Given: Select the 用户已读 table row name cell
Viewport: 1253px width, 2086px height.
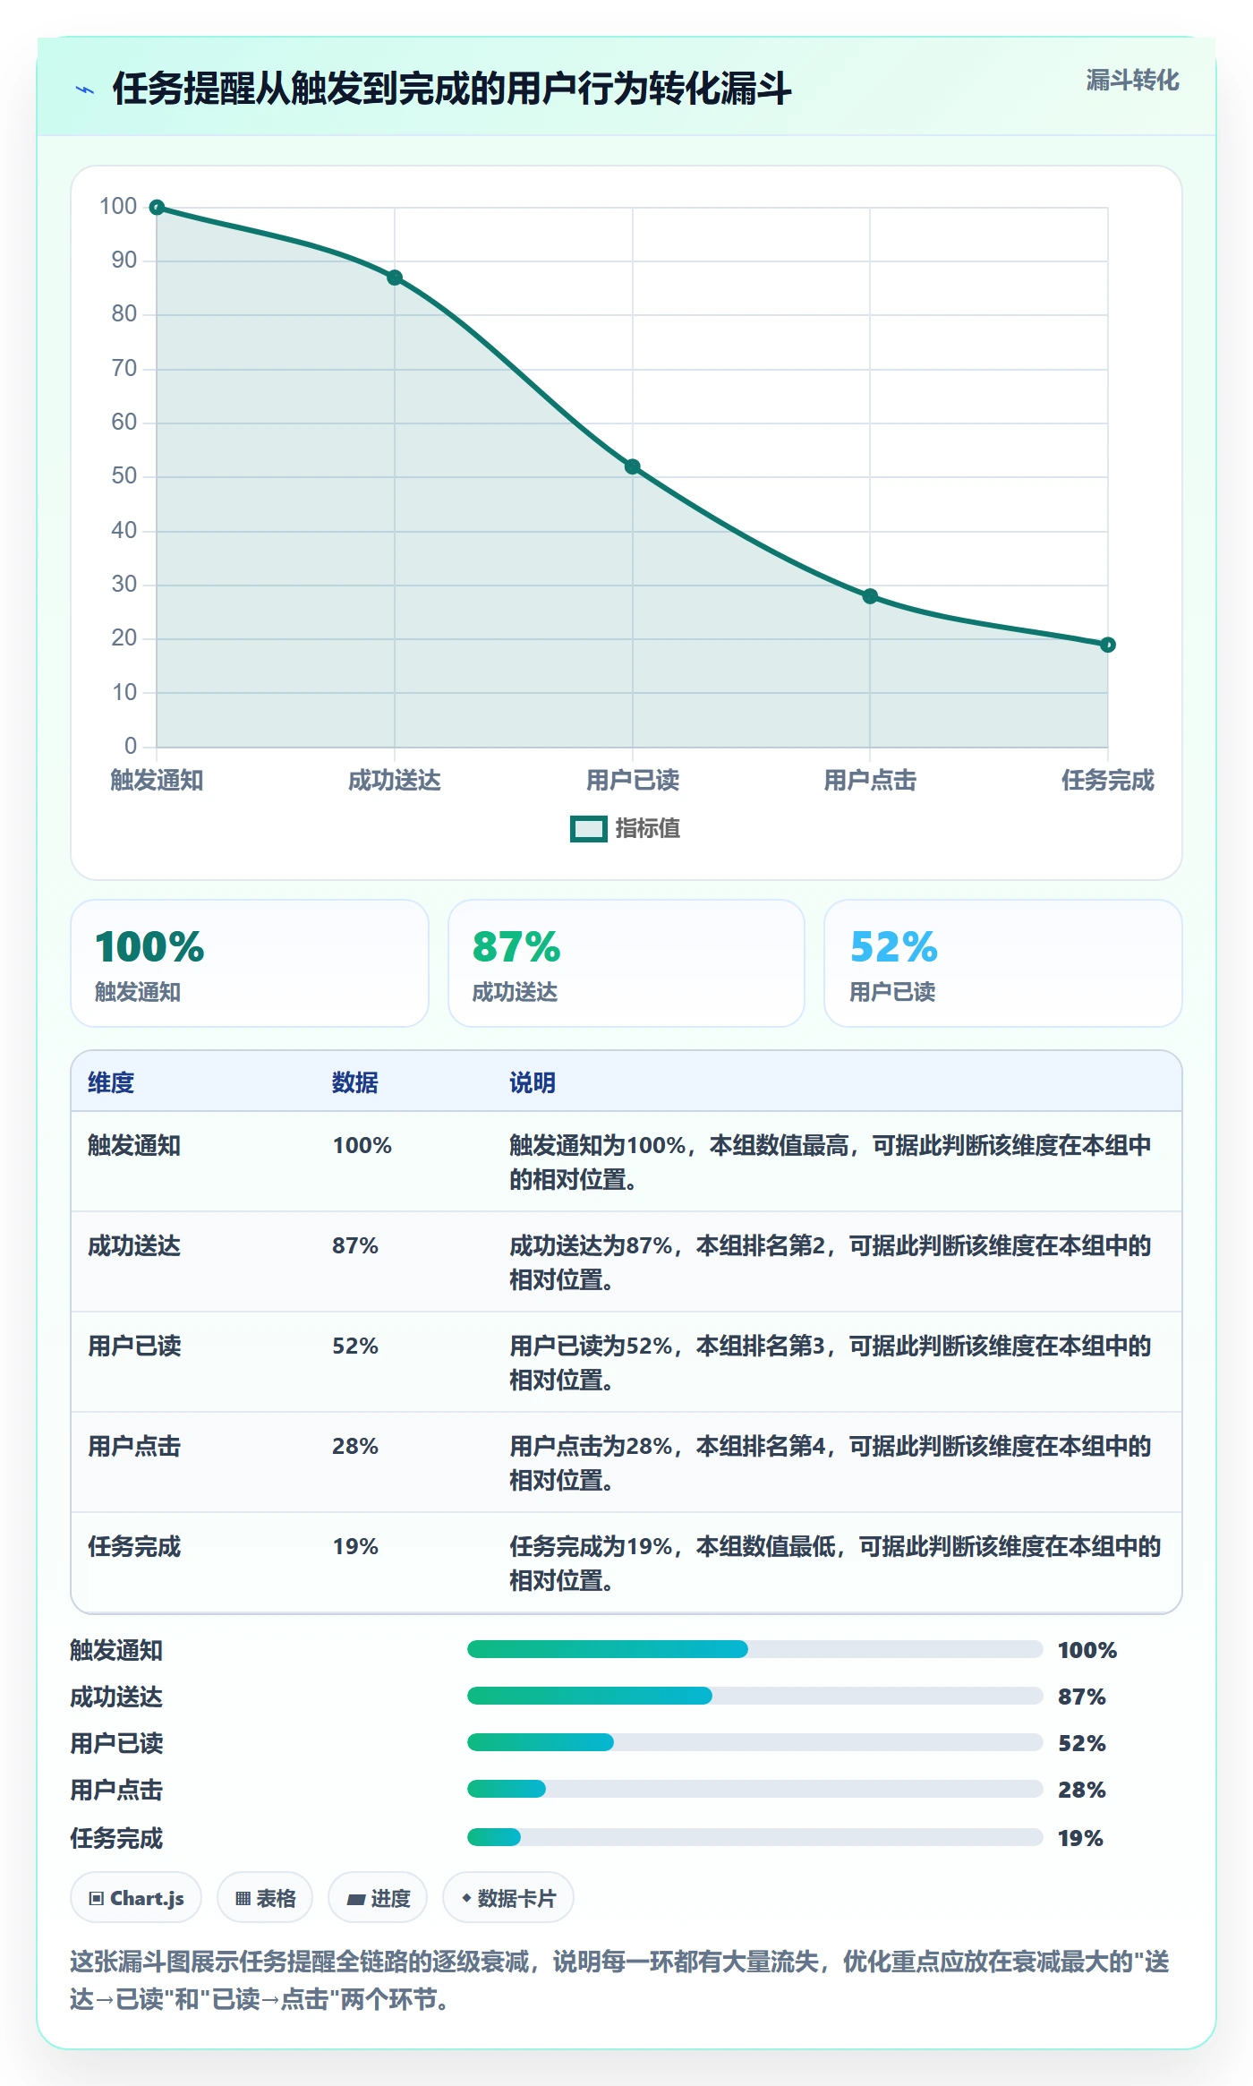Looking at the screenshot, I should 134,1346.
